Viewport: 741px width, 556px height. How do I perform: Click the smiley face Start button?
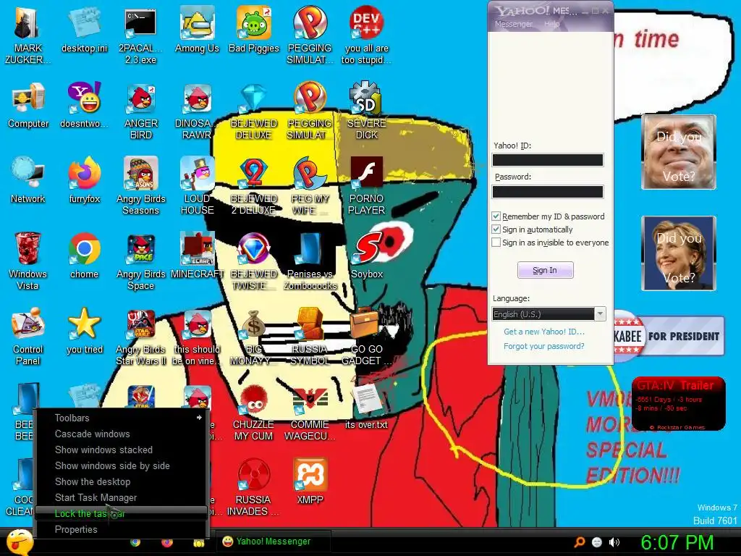tap(20, 542)
